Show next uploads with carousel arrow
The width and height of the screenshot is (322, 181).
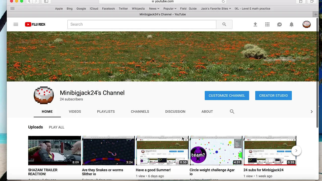[296, 151]
